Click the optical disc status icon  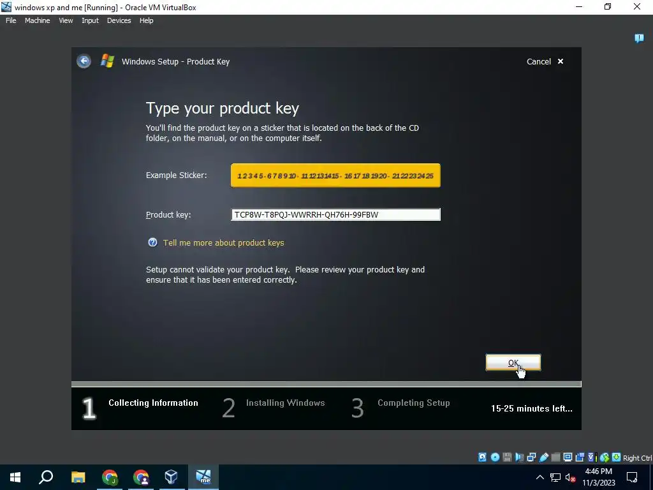[x=495, y=457]
